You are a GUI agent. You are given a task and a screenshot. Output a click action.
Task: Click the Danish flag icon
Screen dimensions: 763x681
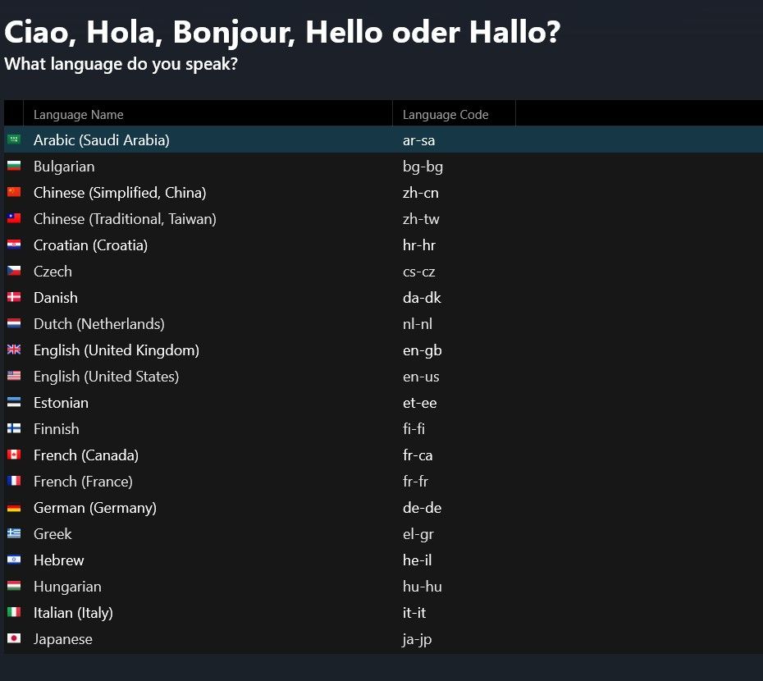(x=14, y=297)
